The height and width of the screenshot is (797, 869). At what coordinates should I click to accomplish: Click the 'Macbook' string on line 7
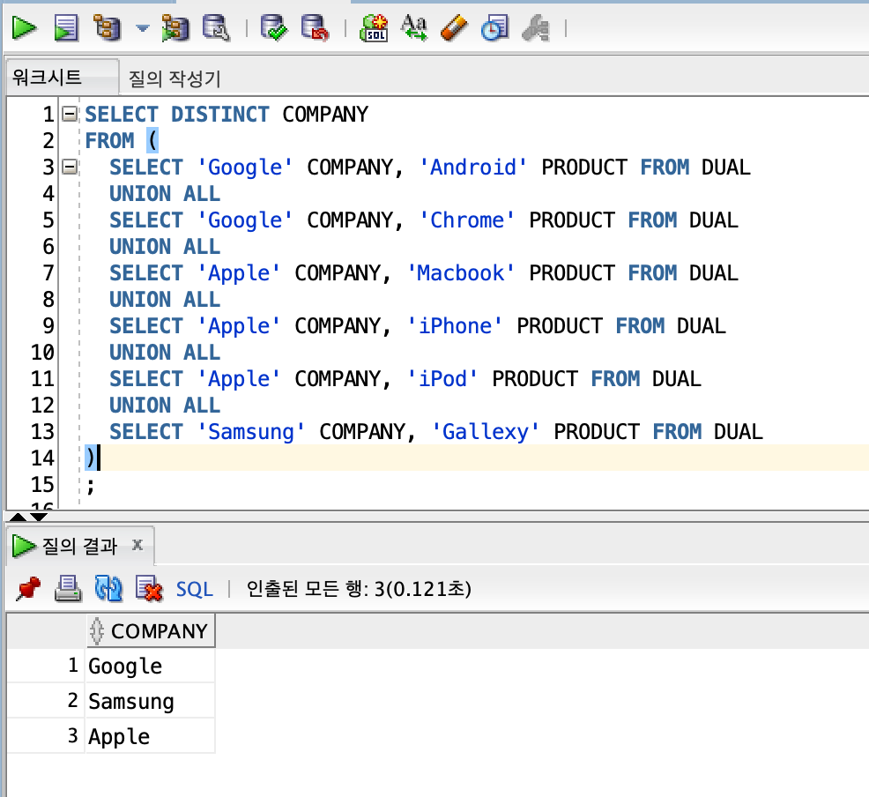pyautogui.click(x=461, y=272)
